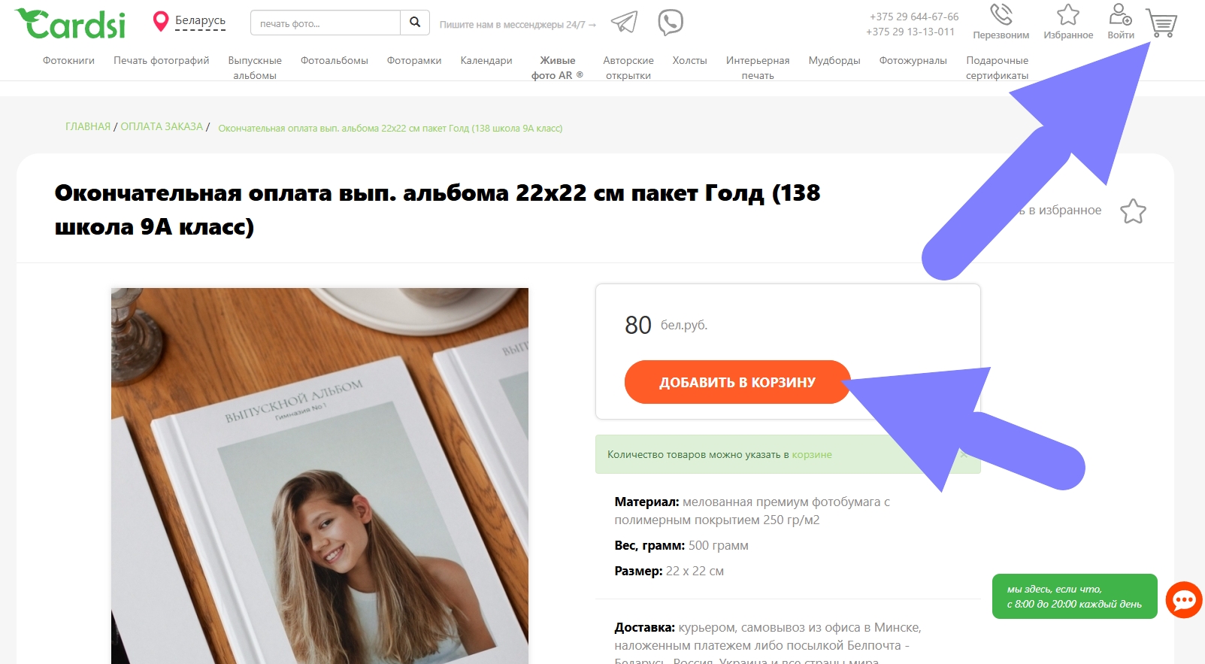Click the ОПЛАТА ЗАКАЗА breadcrumb

[x=162, y=126]
